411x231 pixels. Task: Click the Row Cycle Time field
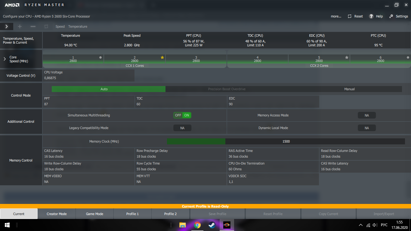(181, 166)
